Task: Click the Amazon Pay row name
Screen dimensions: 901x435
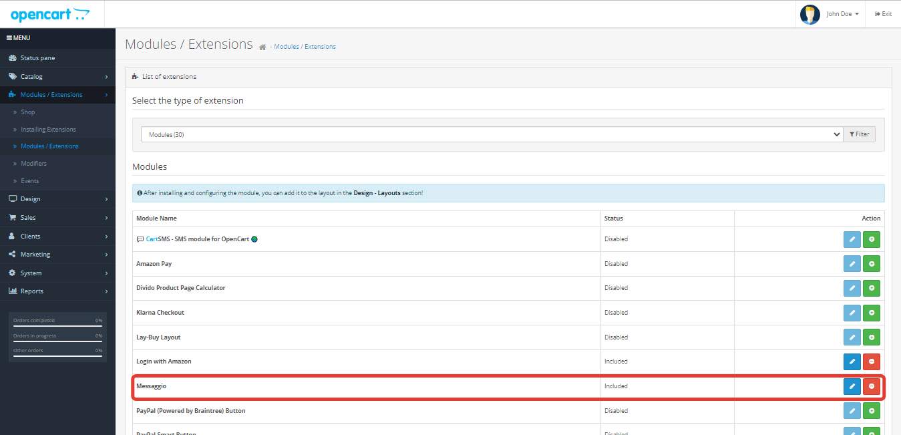Action: click(154, 264)
